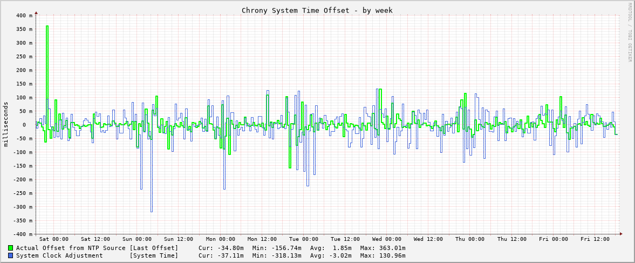
Task: Click the "-200 m" y-axis label
Action: click(x=23, y=179)
